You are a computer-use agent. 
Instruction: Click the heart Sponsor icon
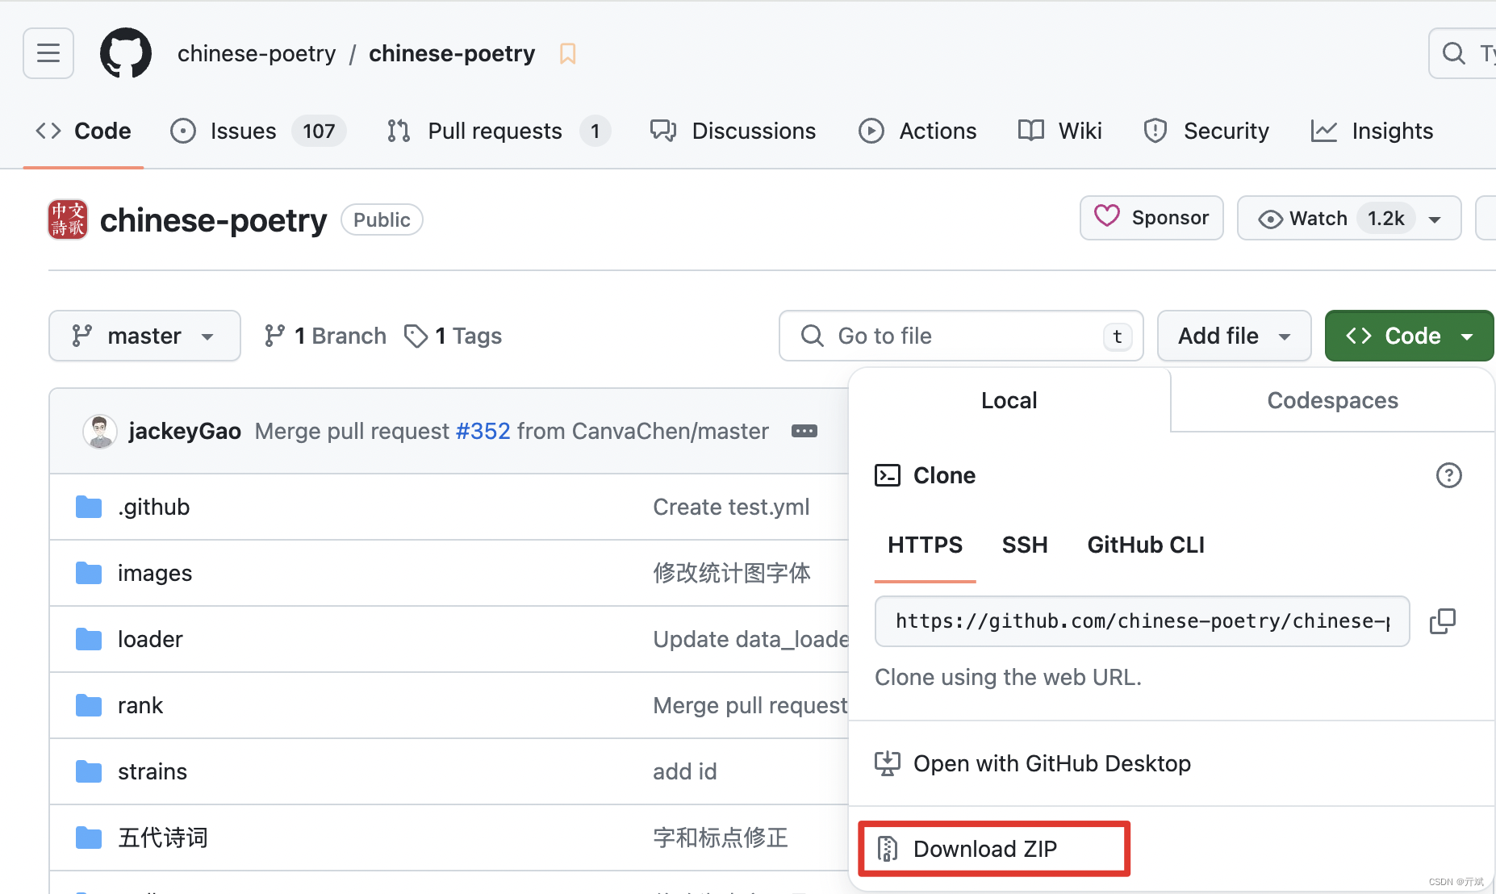pos(1107,216)
